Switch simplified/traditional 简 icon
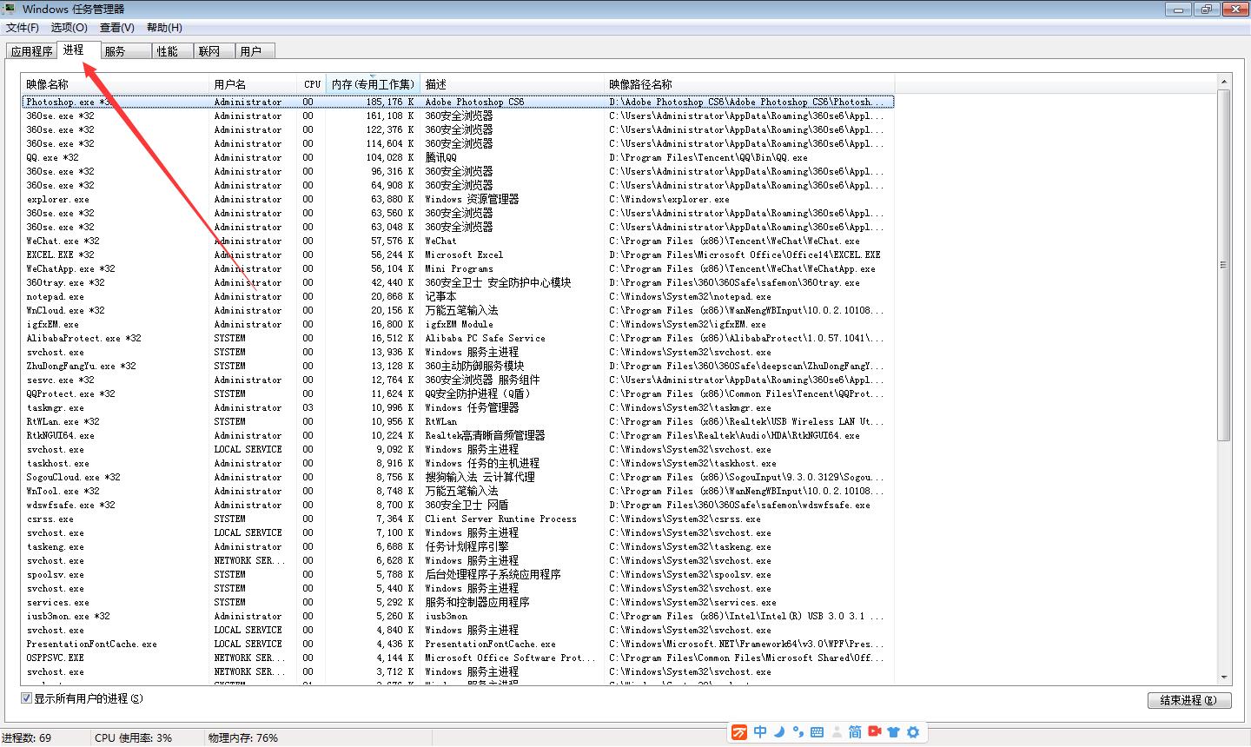The image size is (1251, 747). pyautogui.click(x=855, y=732)
